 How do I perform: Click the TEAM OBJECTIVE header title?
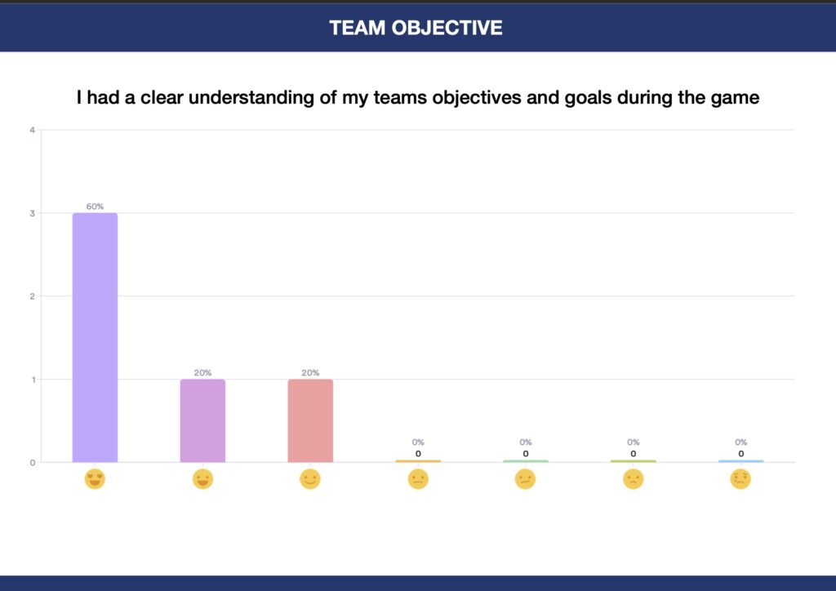click(x=416, y=28)
